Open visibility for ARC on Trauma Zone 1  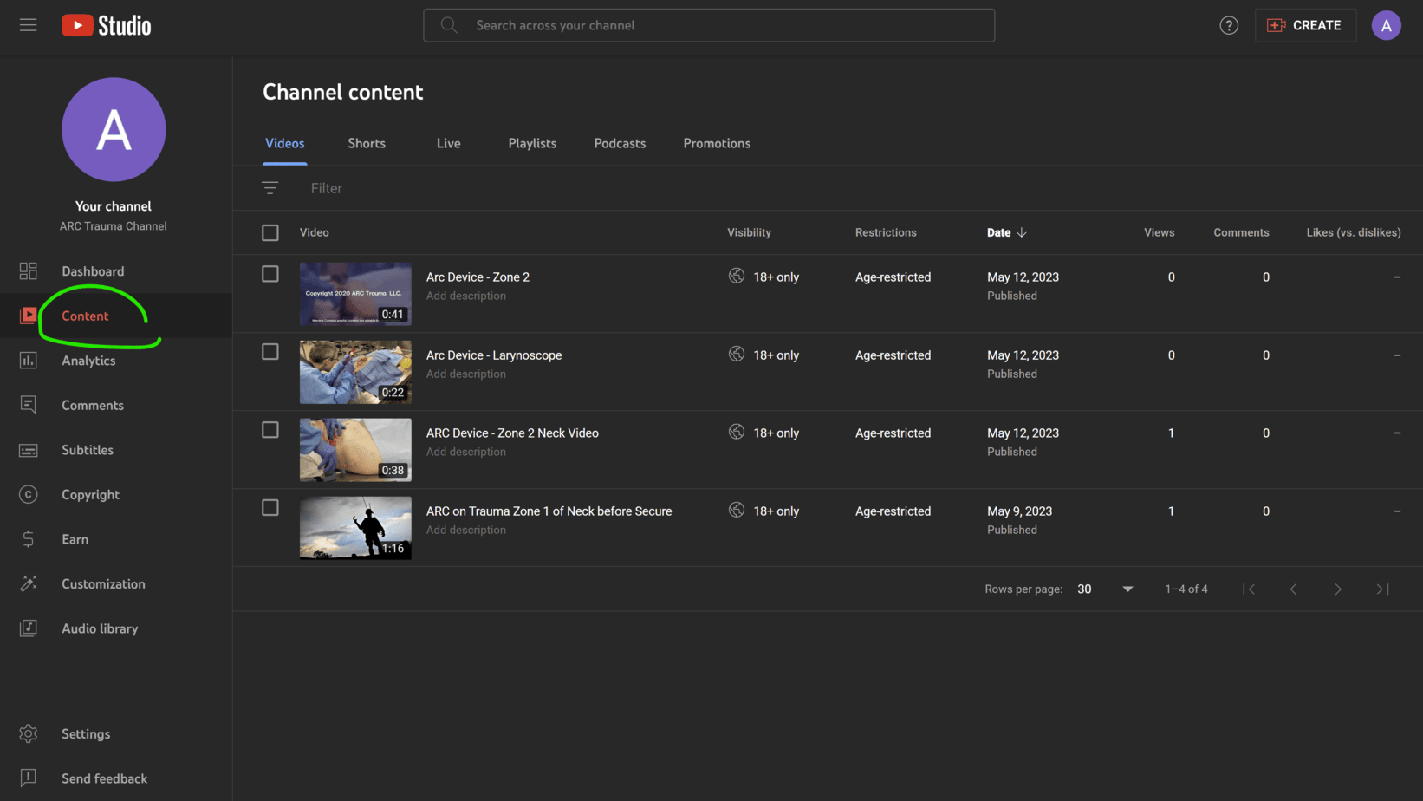[x=763, y=511]
